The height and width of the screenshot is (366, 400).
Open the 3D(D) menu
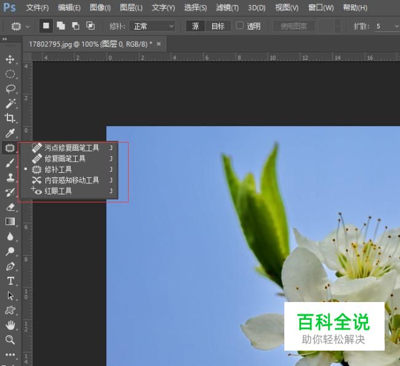pos(257,7)
